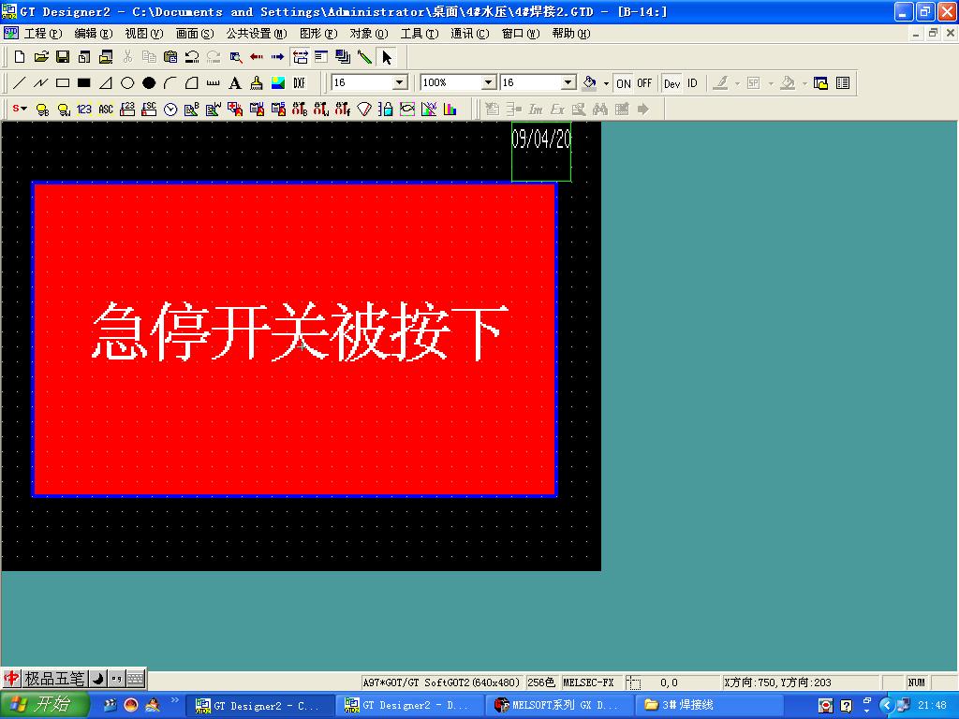959x719 pixels.
Task: Click the red emergency stop rectangle
Action: click(x=294, y=421)
